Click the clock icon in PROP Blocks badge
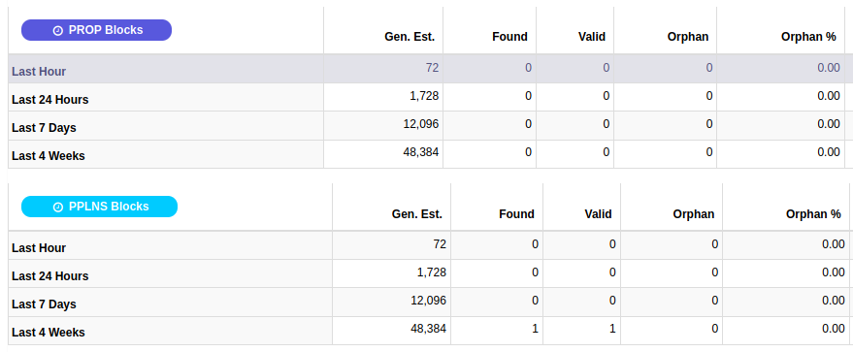 pyautogui.click(x=57, y=30)
